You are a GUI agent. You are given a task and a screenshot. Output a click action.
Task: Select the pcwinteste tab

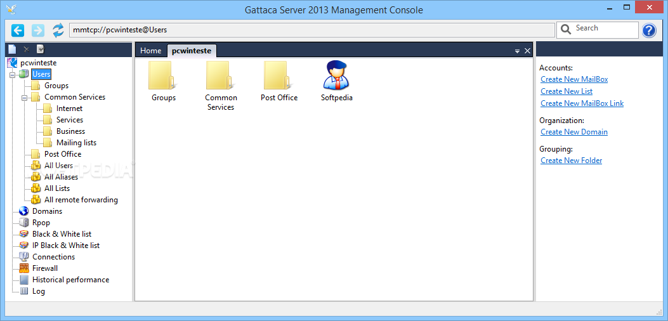click(192, 51)
